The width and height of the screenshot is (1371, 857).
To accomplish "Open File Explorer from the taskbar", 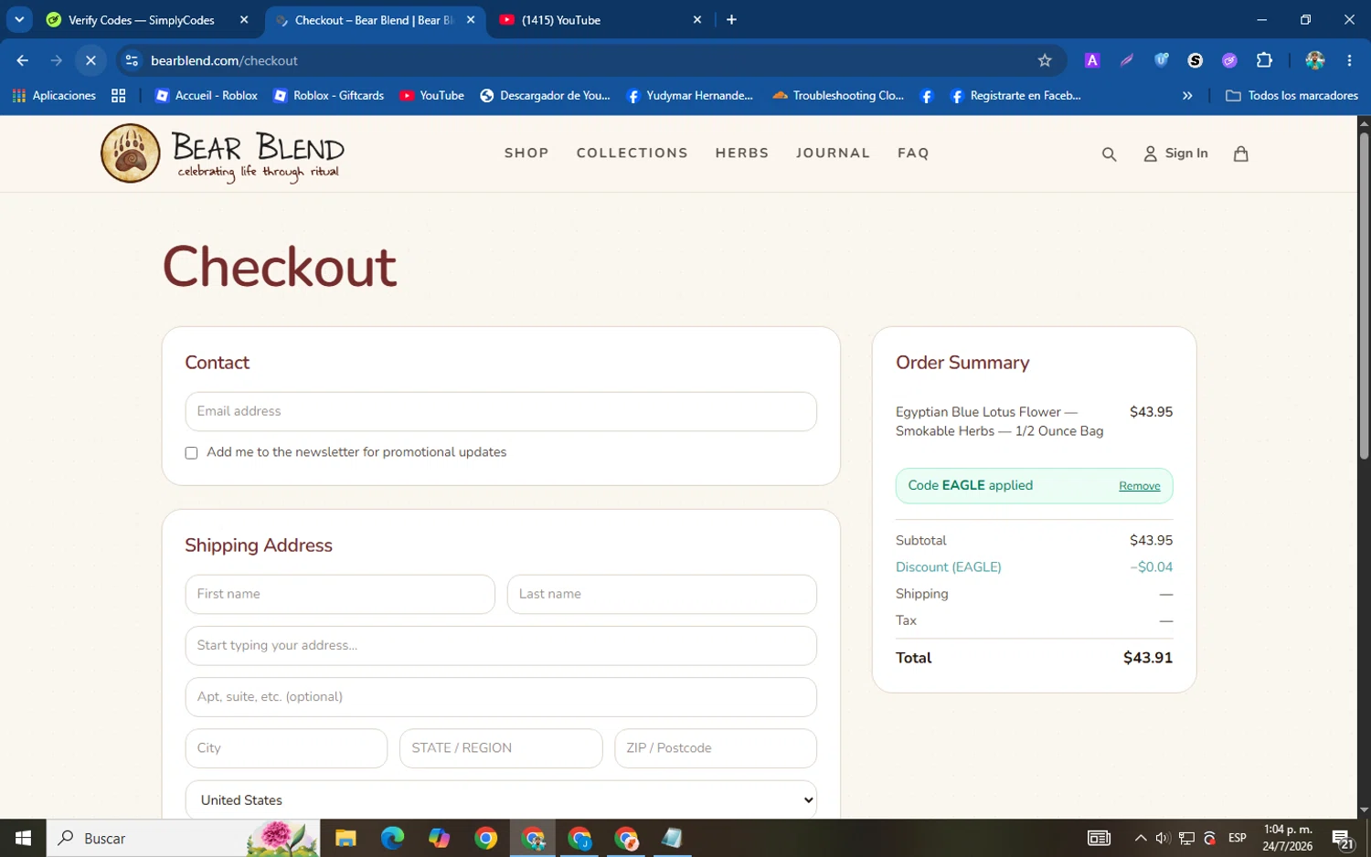I will pos(345,838).
